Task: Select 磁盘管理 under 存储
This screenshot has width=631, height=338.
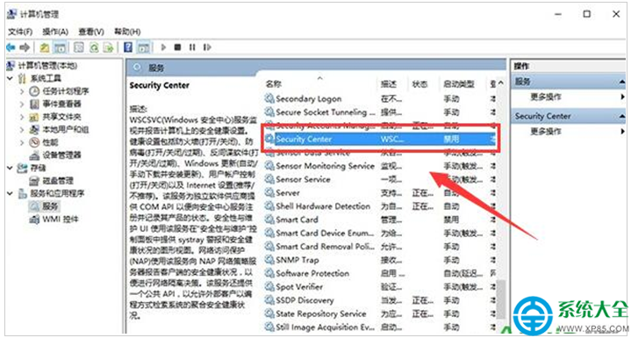Action: point(58,181)
